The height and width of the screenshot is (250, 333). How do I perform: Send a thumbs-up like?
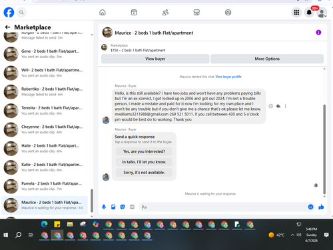pyautogui.click(x=321, y=207)
